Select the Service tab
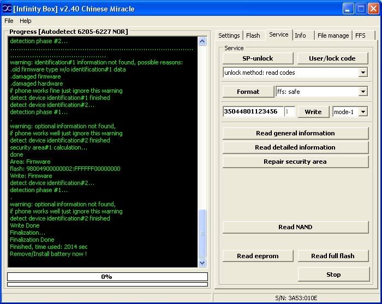Viewport: 382px width, 304px height. (278, 34)
